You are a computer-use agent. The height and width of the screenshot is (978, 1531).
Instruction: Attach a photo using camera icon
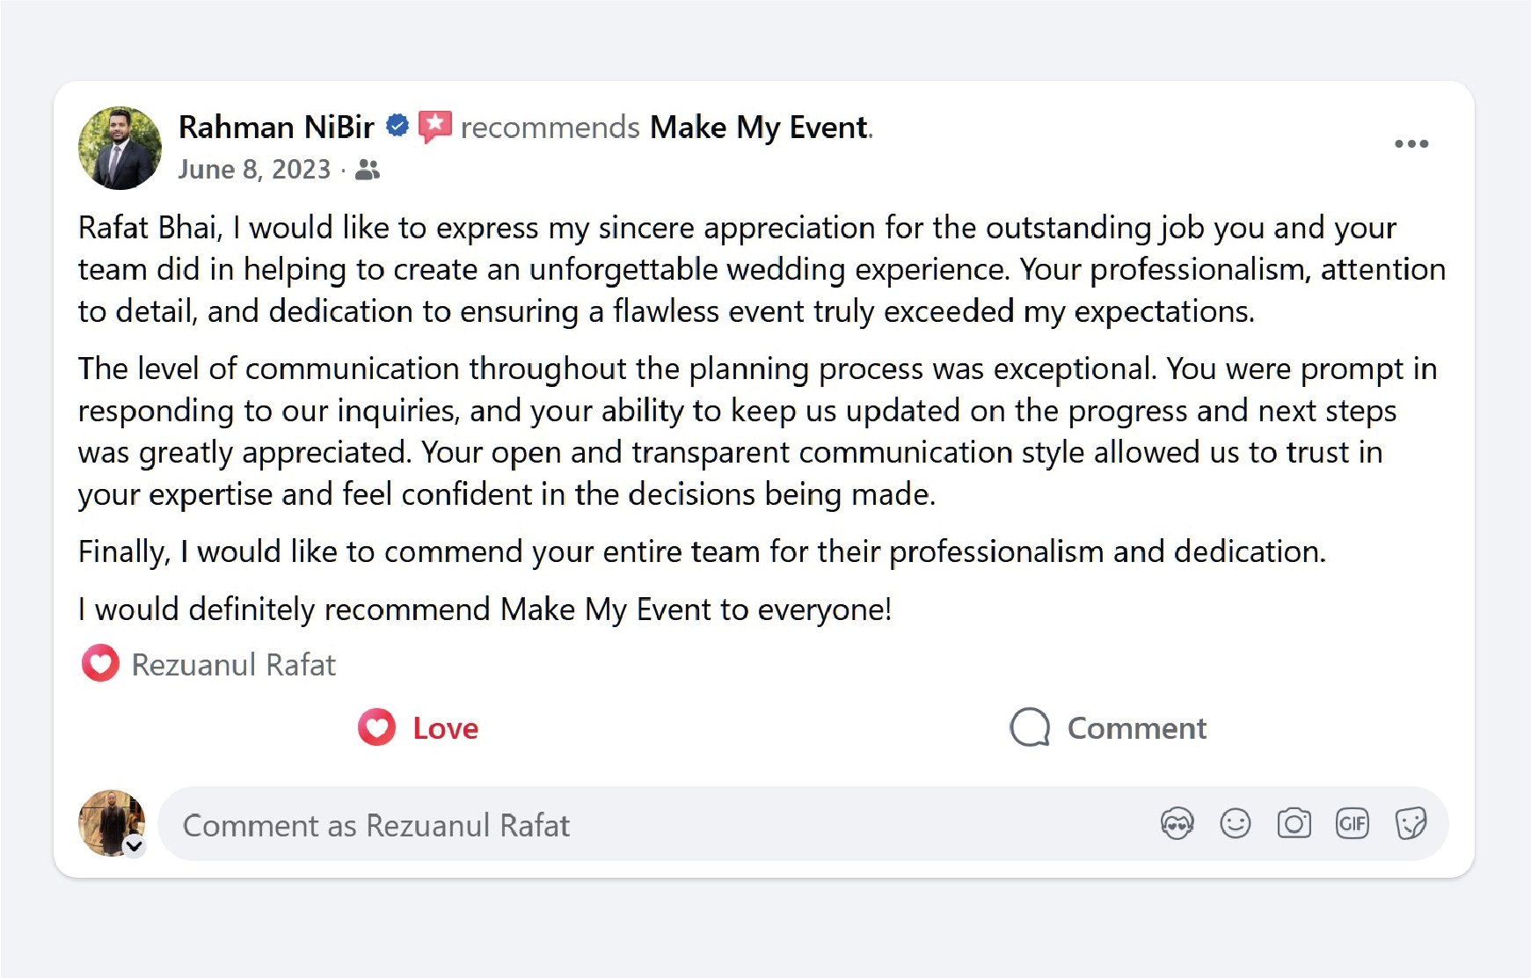point(1294,824)
